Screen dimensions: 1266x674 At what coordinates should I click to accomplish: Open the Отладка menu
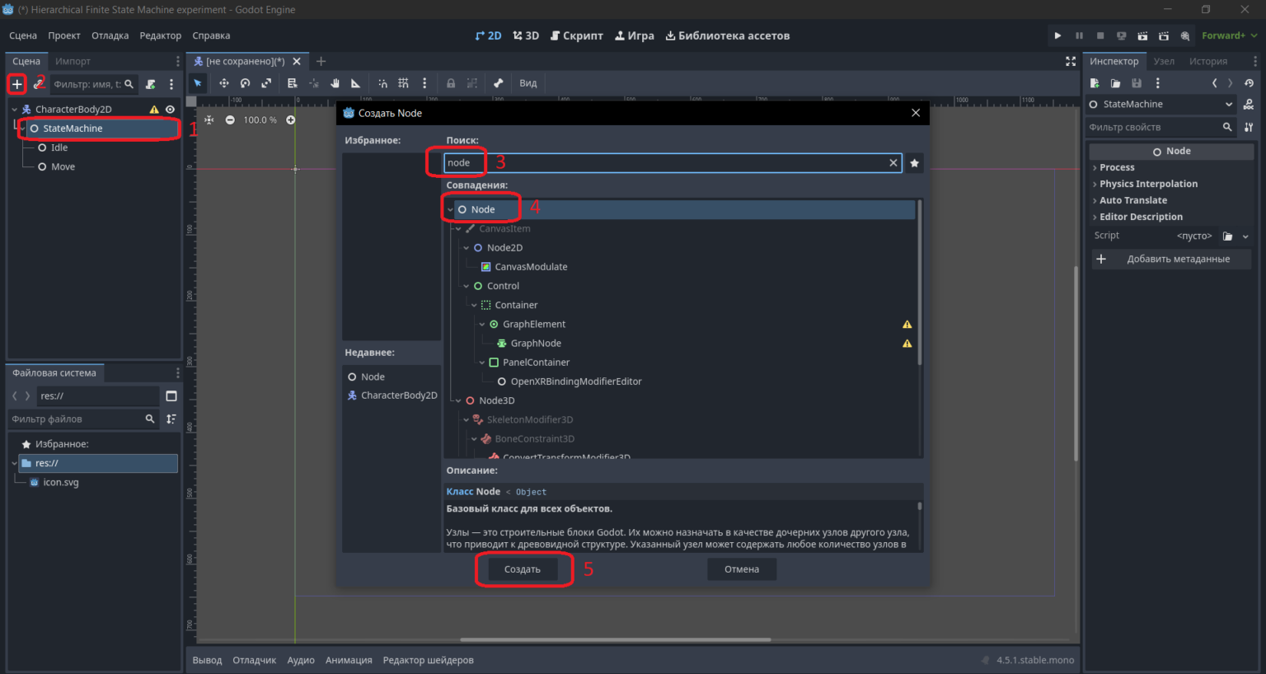pyautogui.click(x=110, y=35)
